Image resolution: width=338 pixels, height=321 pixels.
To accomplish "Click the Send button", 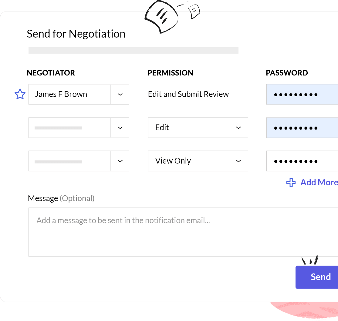I will point(317,277).
